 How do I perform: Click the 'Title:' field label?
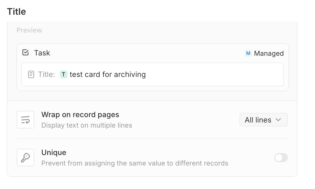[x=46, y=74]
